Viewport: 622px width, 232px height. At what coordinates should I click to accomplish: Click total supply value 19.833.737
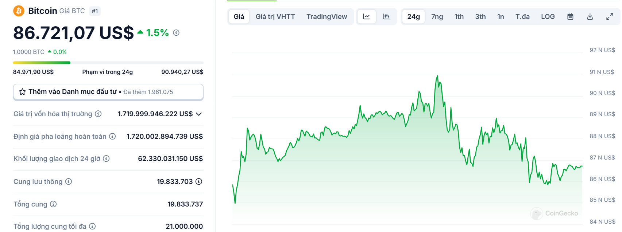tap(185, 204)
